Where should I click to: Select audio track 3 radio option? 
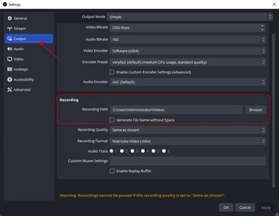132,151
